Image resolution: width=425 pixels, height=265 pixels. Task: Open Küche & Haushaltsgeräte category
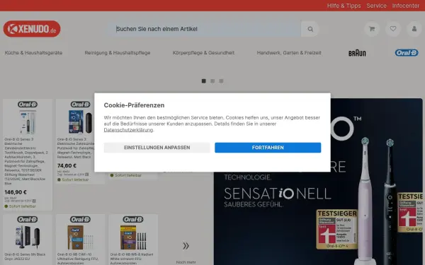point(33,53)
